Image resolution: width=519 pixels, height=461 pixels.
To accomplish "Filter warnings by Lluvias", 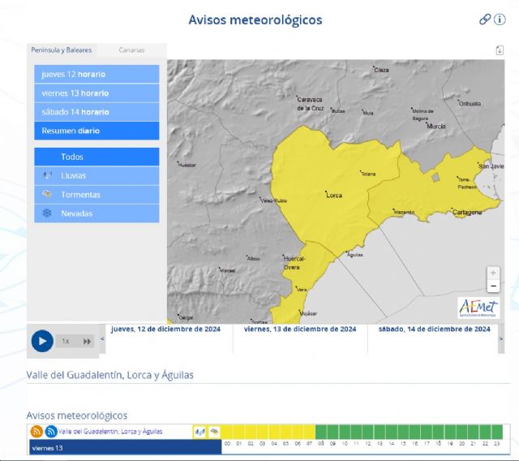I will point(97,175).
